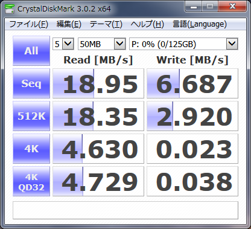
Task: Select the Seq write value 6.687
Action: point(192,83)
